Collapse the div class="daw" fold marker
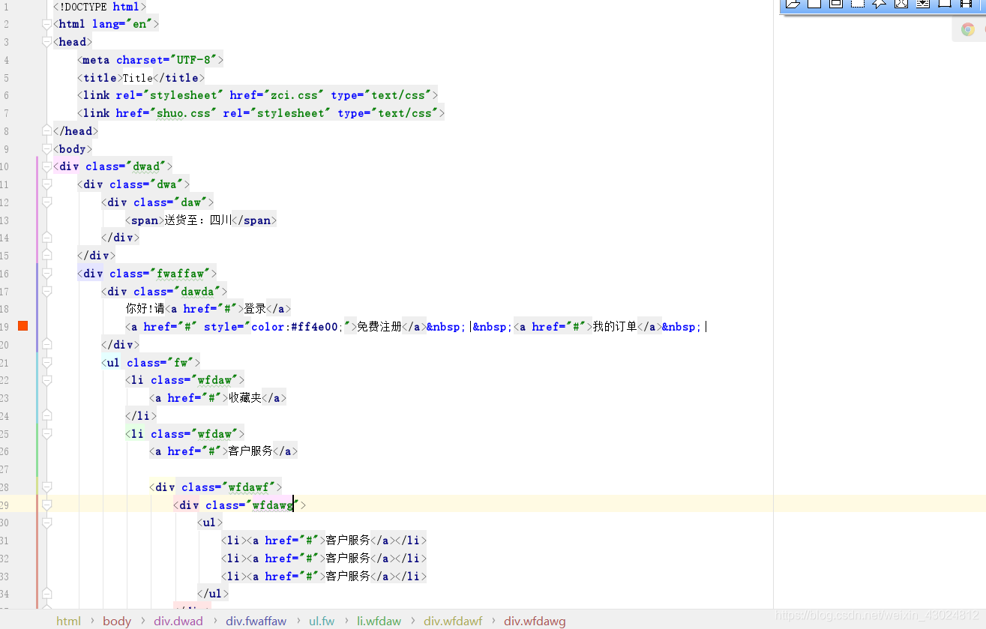This screenshot has width=986, height=629. [47, 202]
